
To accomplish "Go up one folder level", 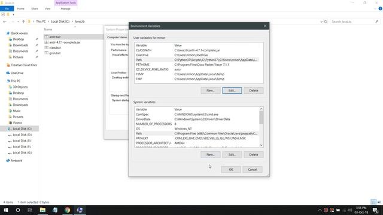I will (x=23, y=21).
